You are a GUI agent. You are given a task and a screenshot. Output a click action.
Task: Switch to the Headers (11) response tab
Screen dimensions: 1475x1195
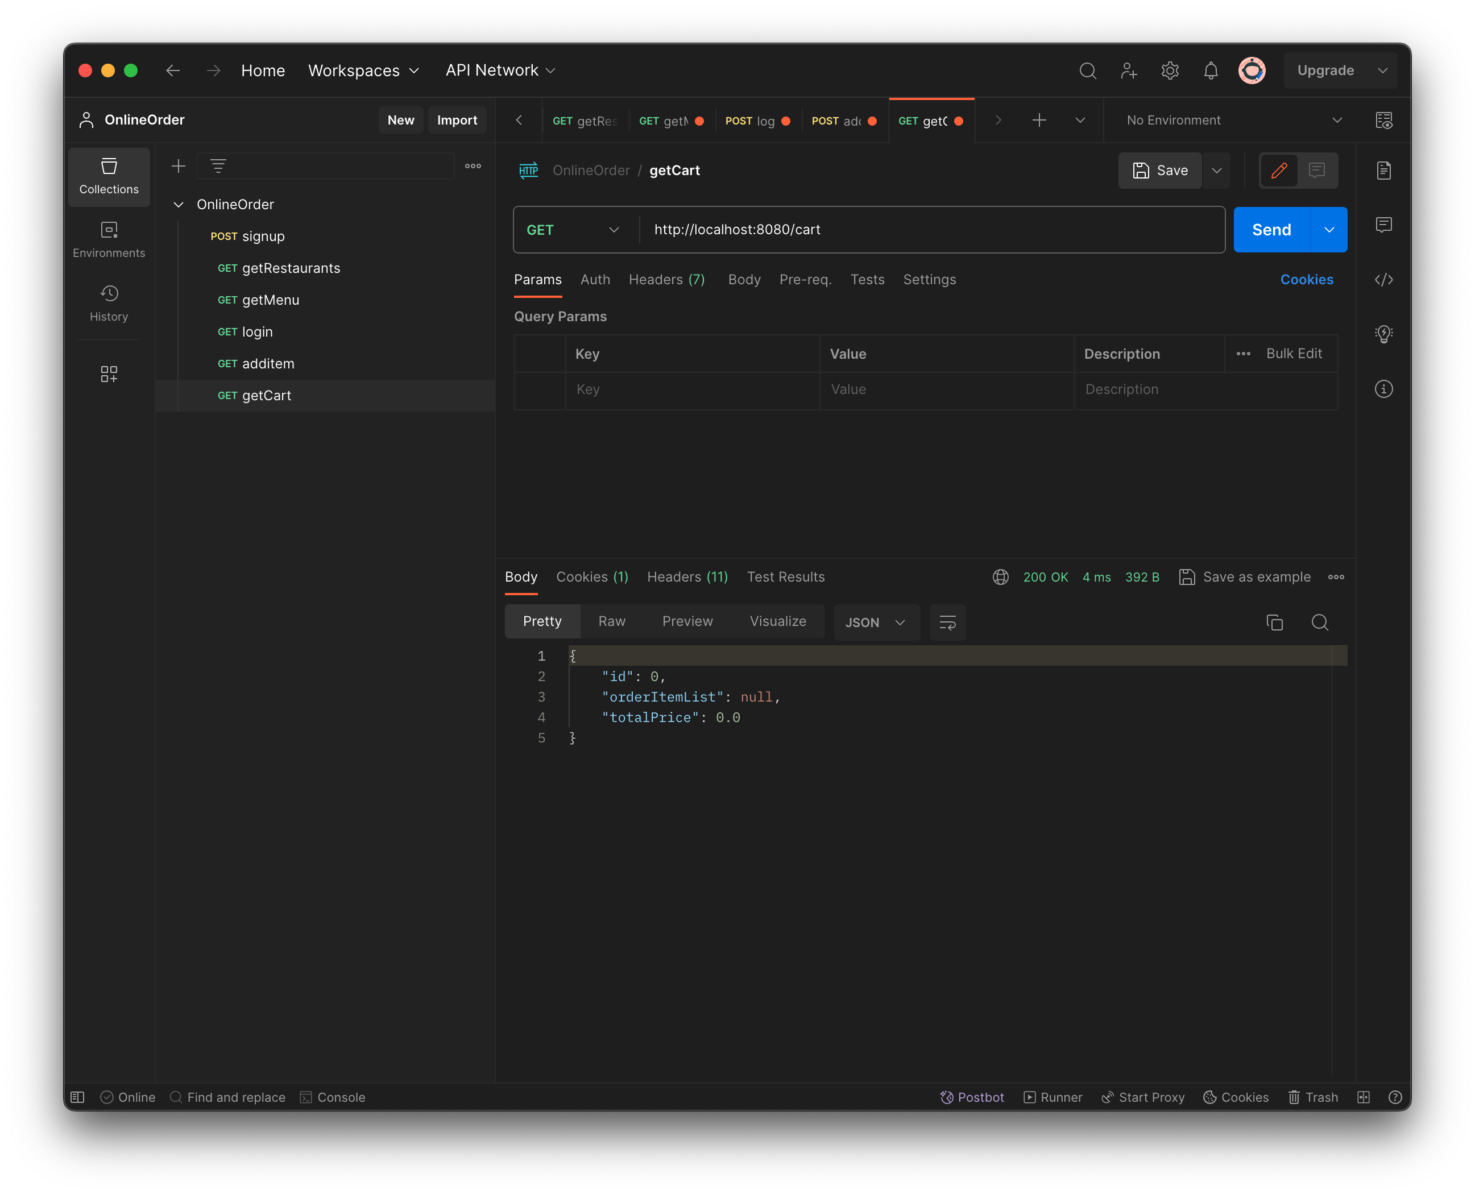(x=687, y=577)
